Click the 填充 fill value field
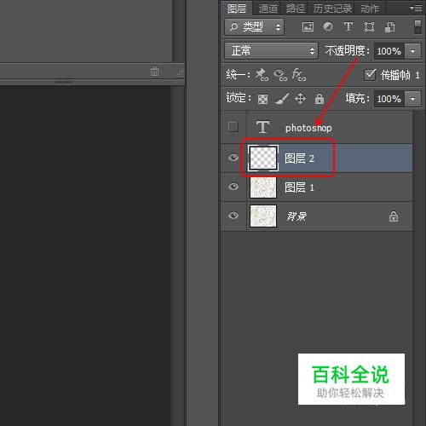426x426 pixels. pos(389,99)
